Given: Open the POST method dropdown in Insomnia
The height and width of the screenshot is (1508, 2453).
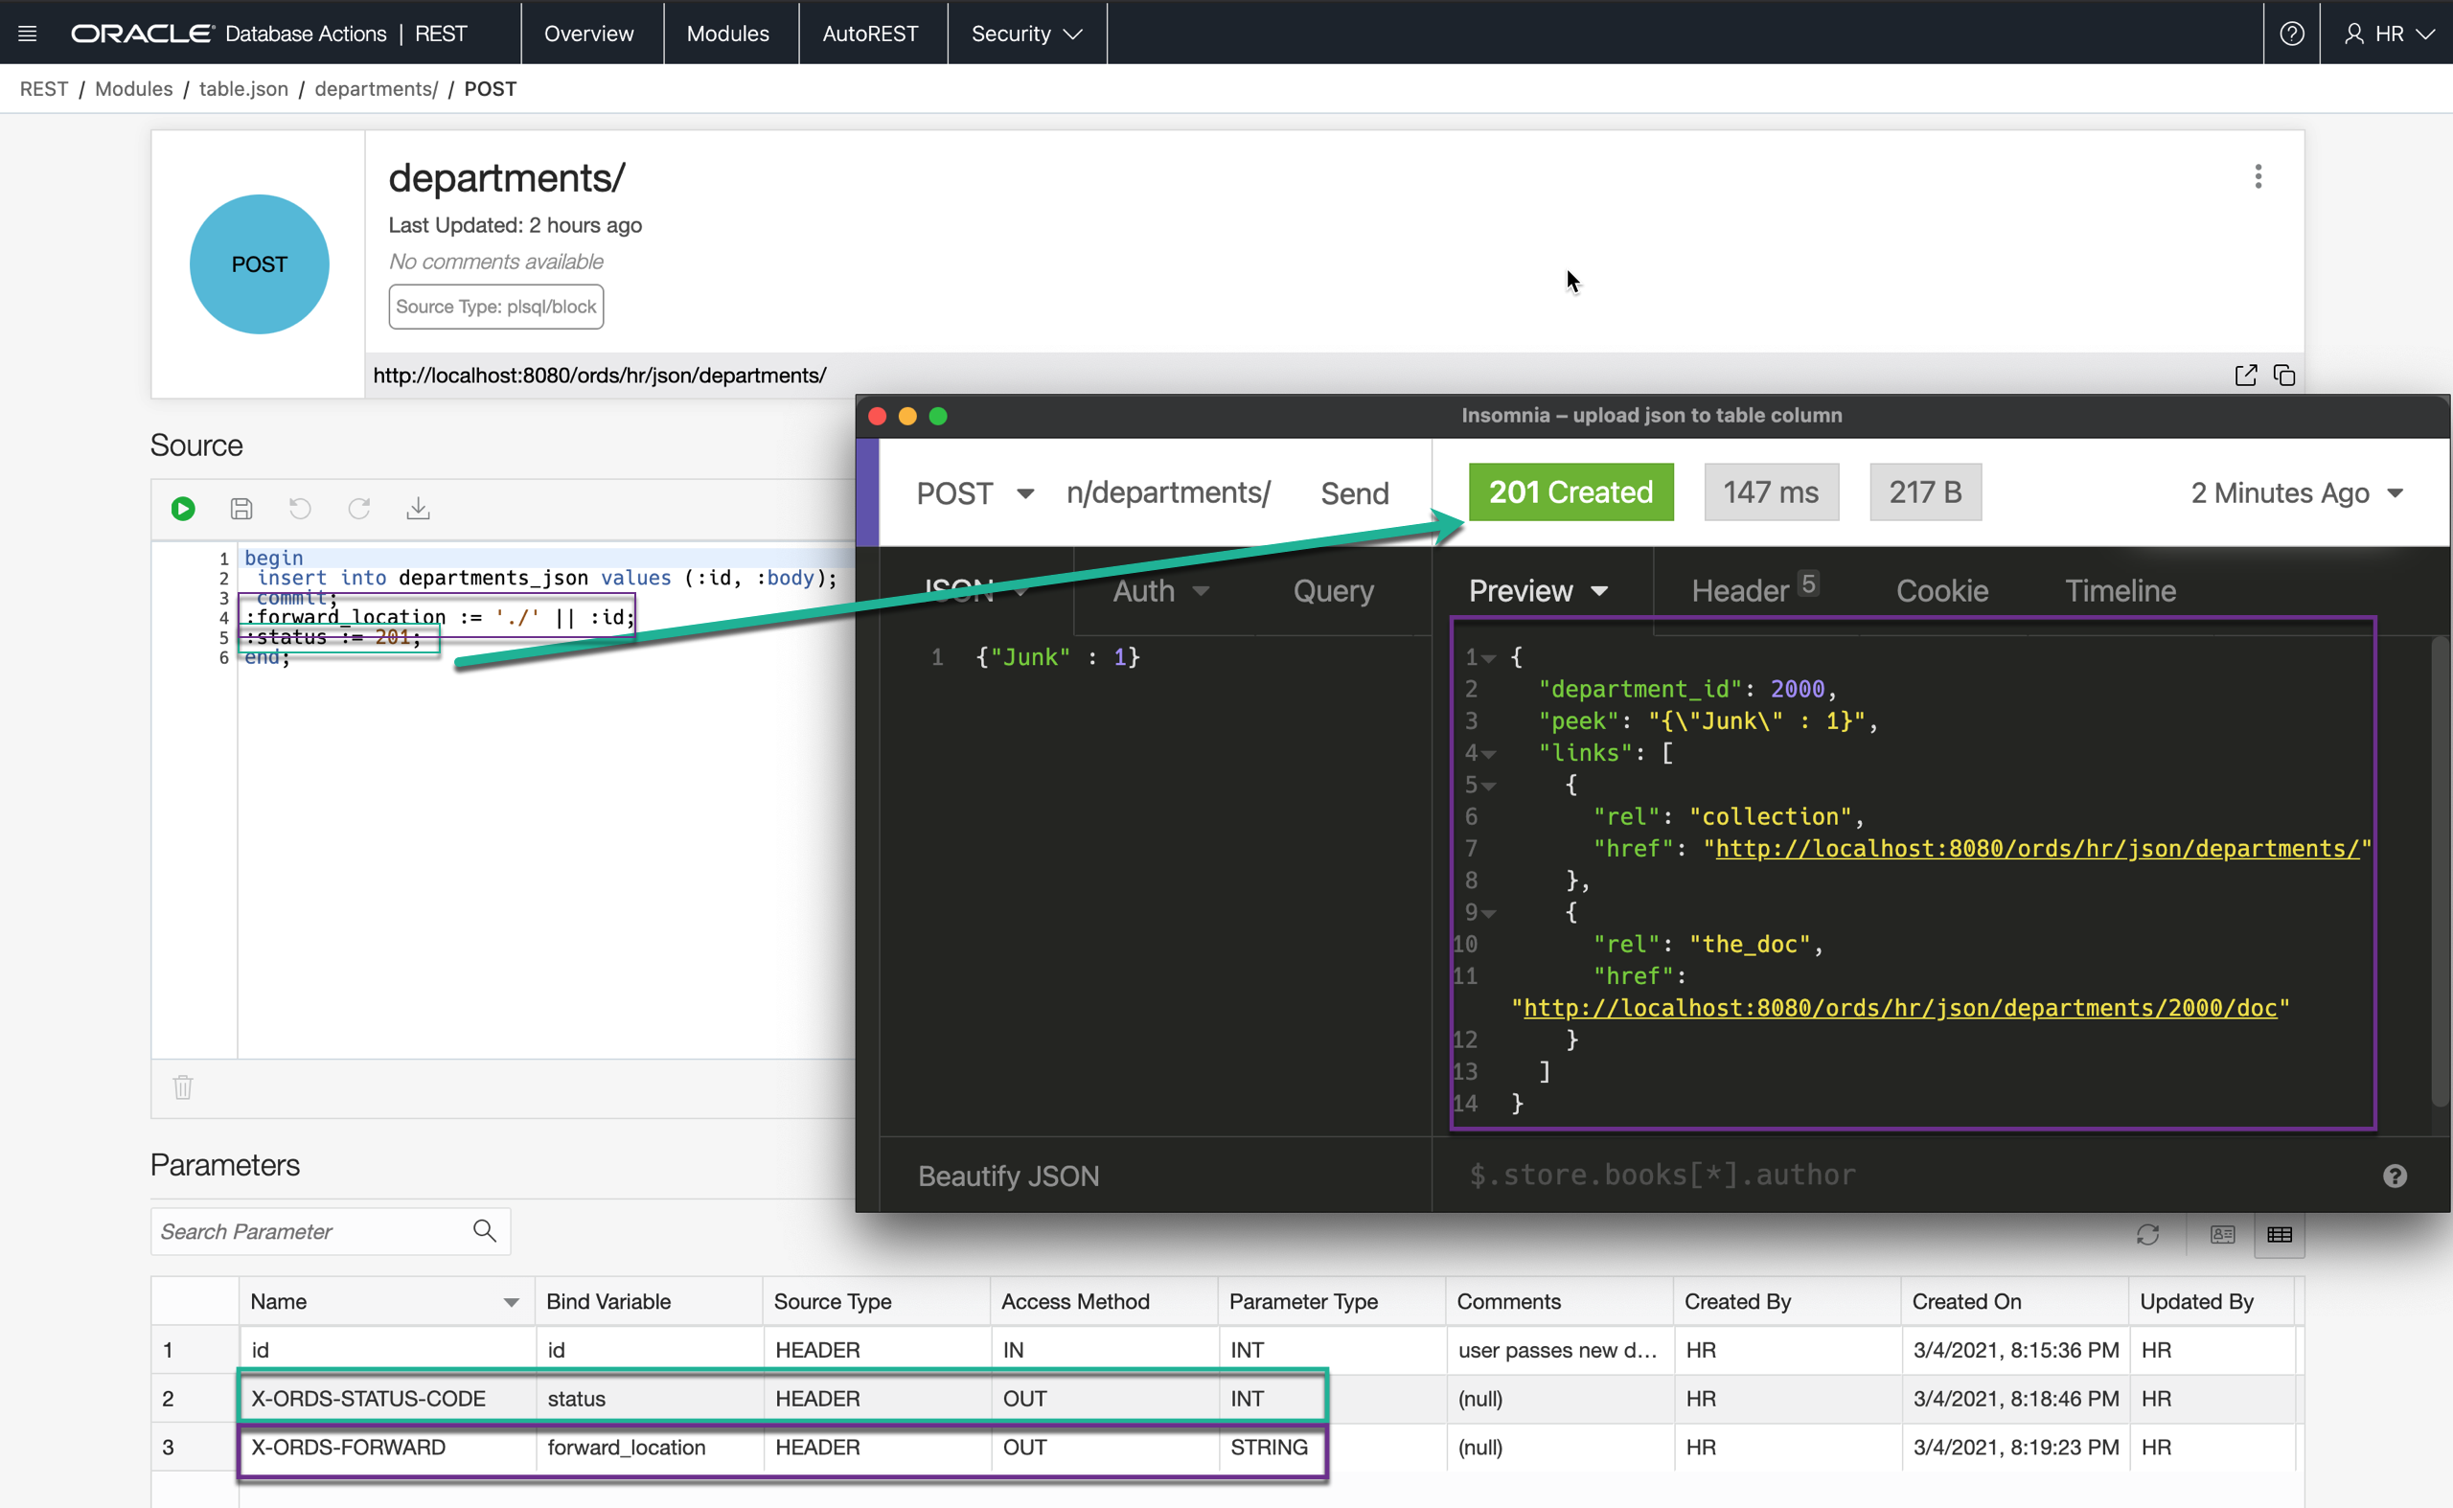Looking at the screenshot, I should click(974, 493).
